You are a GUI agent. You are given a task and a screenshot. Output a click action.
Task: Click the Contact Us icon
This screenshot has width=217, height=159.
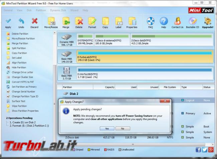[x=177, y=21]
